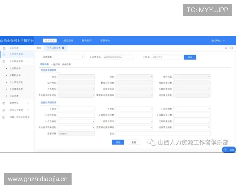Open 人员暂停缴费 in the sidebar
The image size is (236, 189).
pyautogui.click(x=16, y=89)
